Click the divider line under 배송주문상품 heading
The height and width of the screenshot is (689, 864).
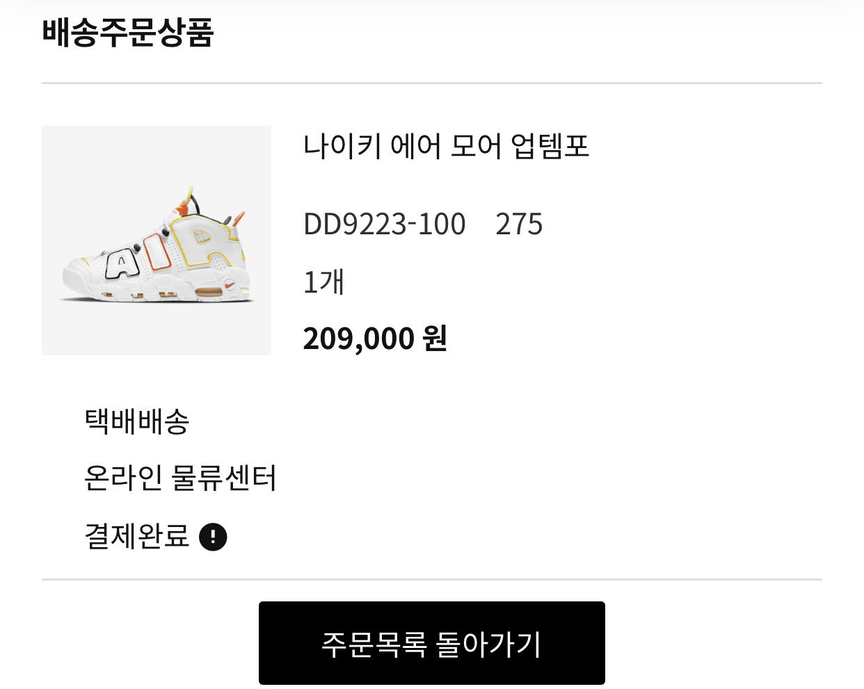pos(431,83)
